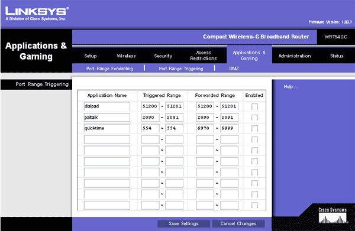
Task: Enable the paltalk trigger rule checkbox
Action: [254, 118]
